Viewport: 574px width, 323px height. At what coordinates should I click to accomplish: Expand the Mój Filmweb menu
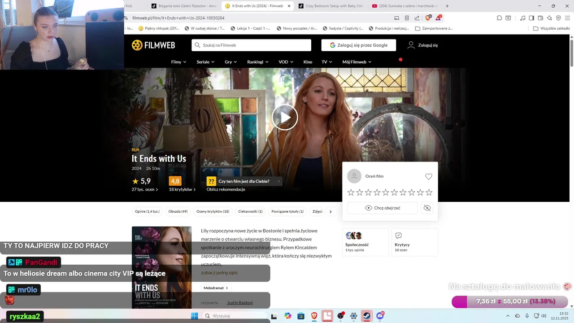[x=357, y=62]
